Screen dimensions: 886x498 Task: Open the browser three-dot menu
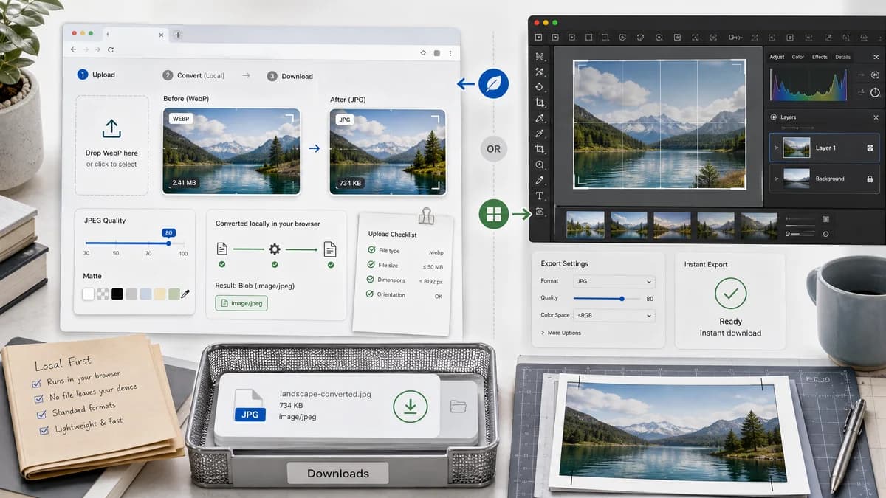450,53
